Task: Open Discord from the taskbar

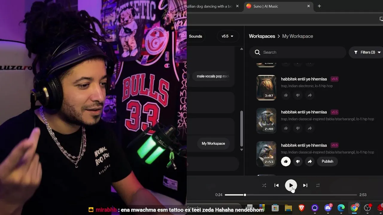Action: 328,208
